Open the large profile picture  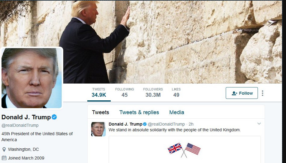[31, 78]
